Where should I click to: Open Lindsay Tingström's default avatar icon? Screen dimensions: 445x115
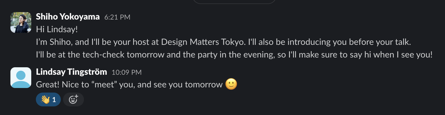(21, 78)
